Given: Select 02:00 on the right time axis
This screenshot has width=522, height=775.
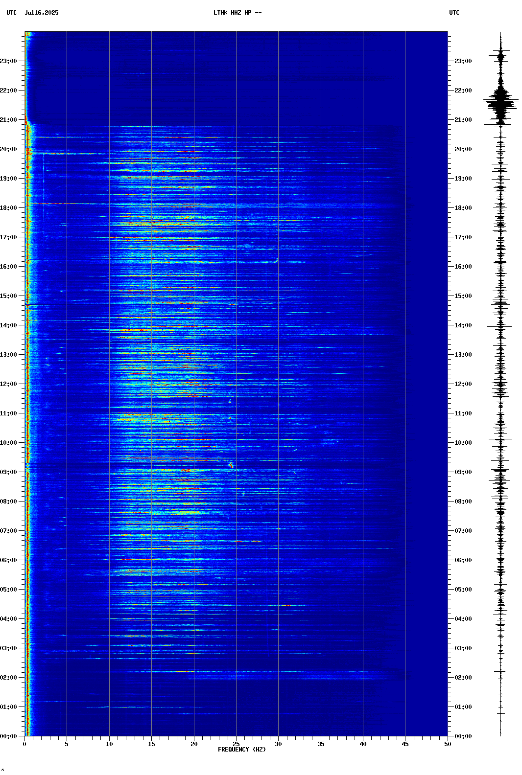Looking at the screenshot, I should 463,678.
